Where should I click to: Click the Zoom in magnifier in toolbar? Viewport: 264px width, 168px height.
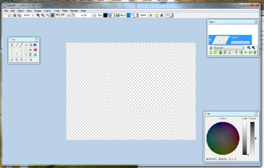(38, 15)
